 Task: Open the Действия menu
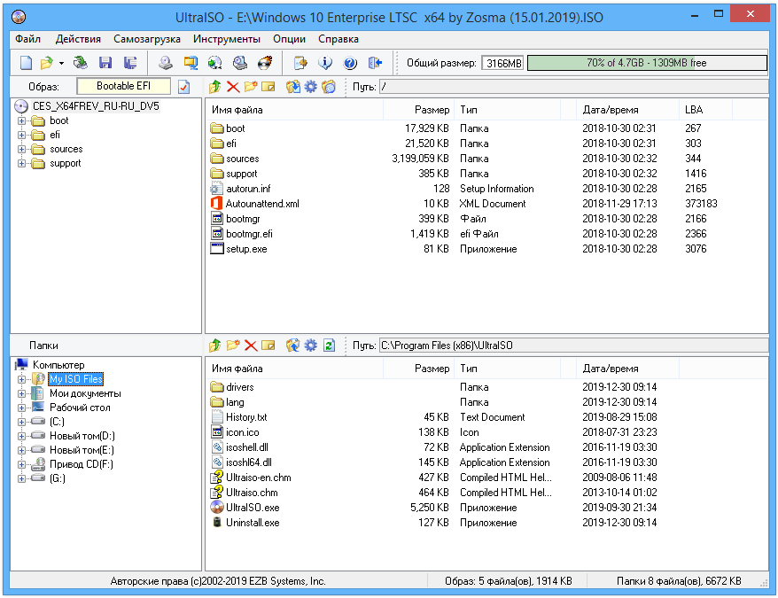click(78, 39)
